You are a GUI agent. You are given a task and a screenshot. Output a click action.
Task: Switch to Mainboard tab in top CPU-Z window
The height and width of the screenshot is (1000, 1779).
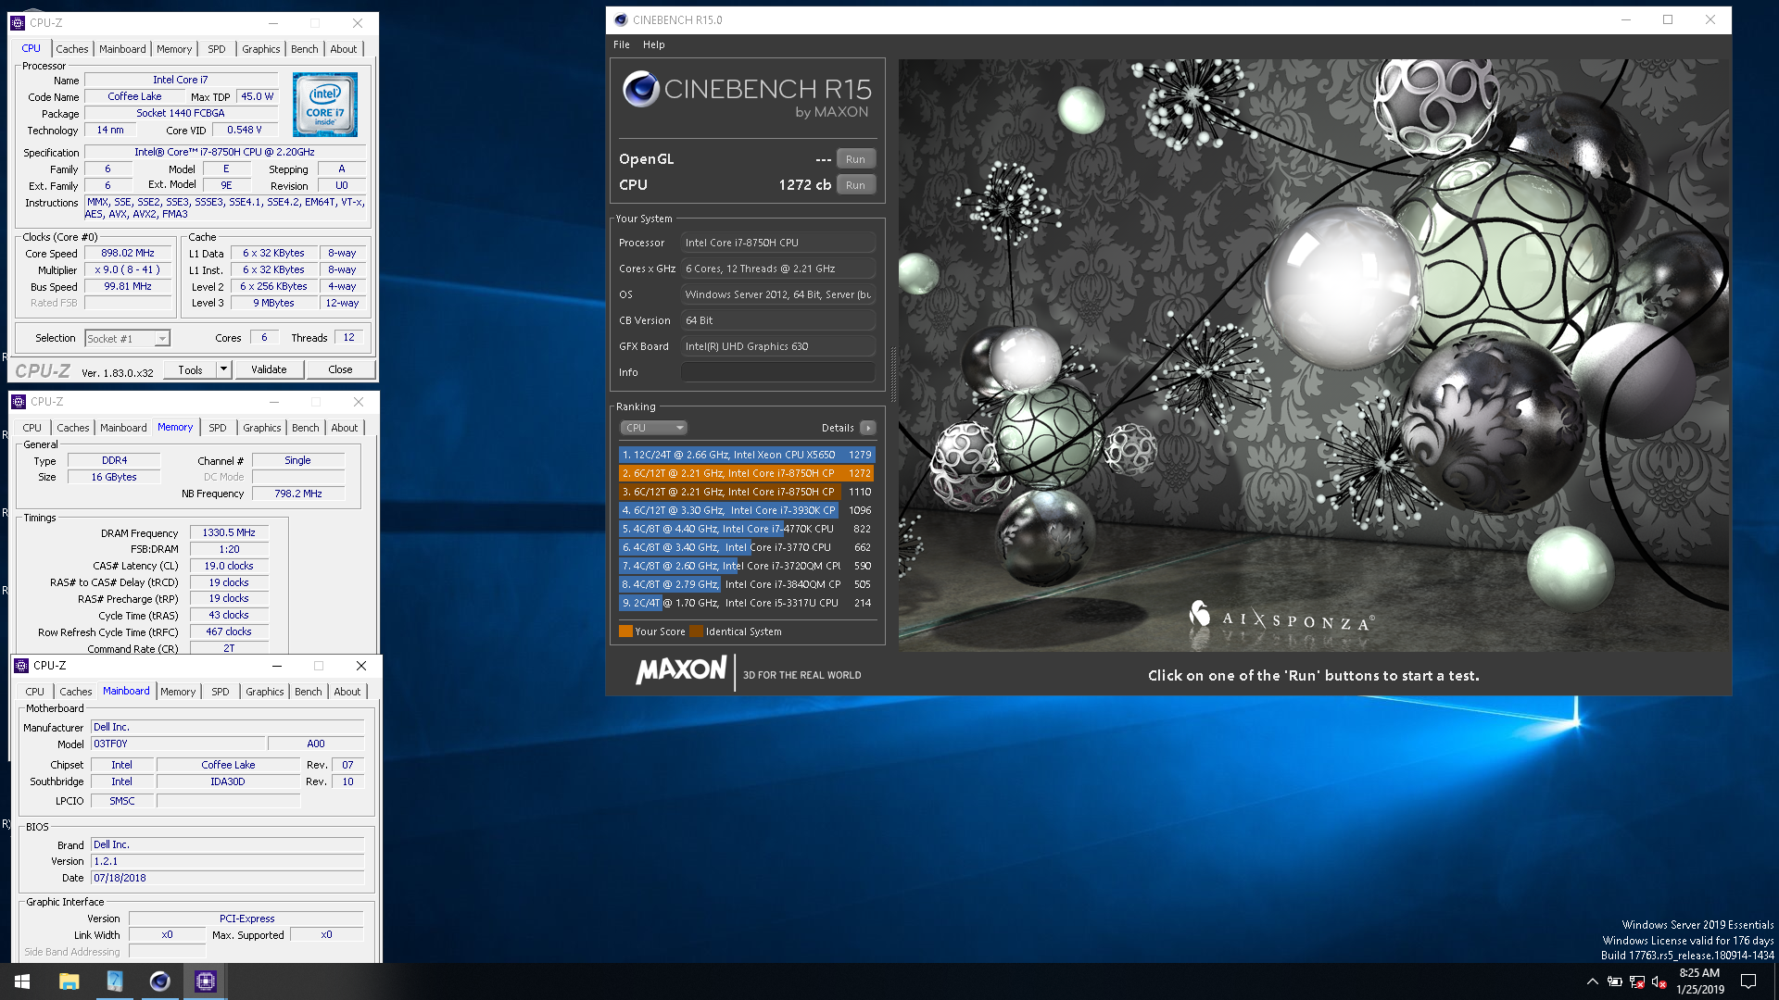tap(122, 49)
